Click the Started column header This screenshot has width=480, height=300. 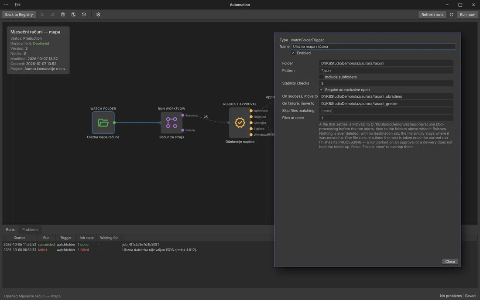point(20,238)
